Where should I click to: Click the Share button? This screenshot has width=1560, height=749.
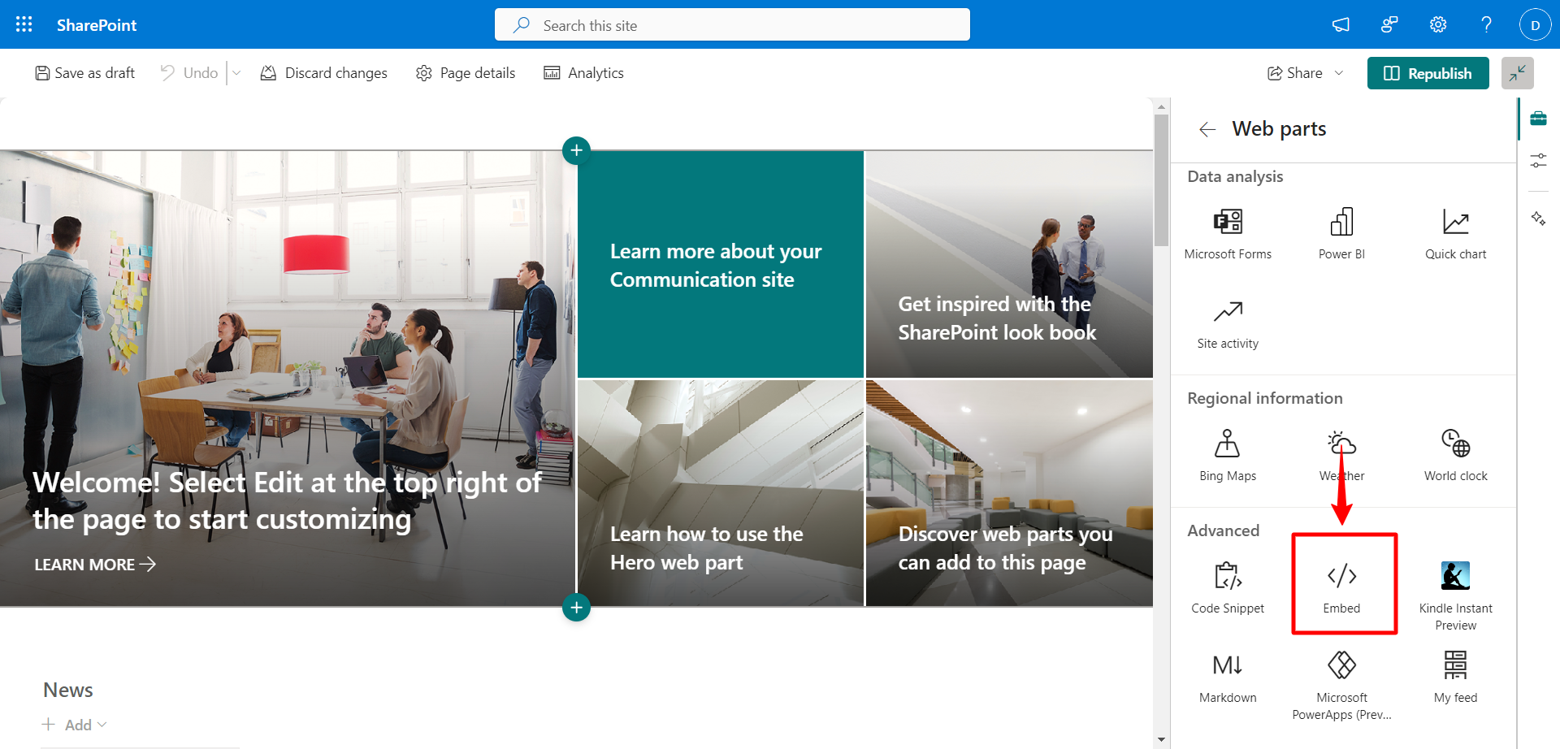(x=1295, y=73)
